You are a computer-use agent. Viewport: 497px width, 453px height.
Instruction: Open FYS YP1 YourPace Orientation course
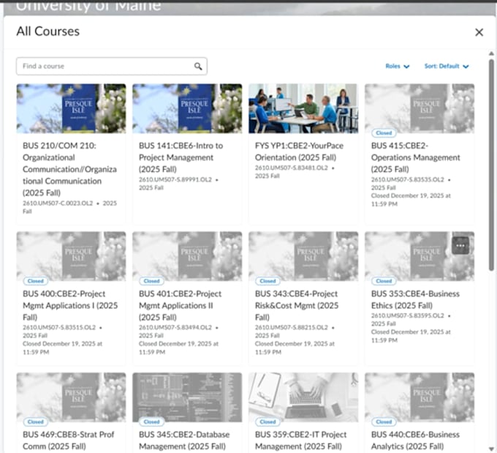point(299,151)
